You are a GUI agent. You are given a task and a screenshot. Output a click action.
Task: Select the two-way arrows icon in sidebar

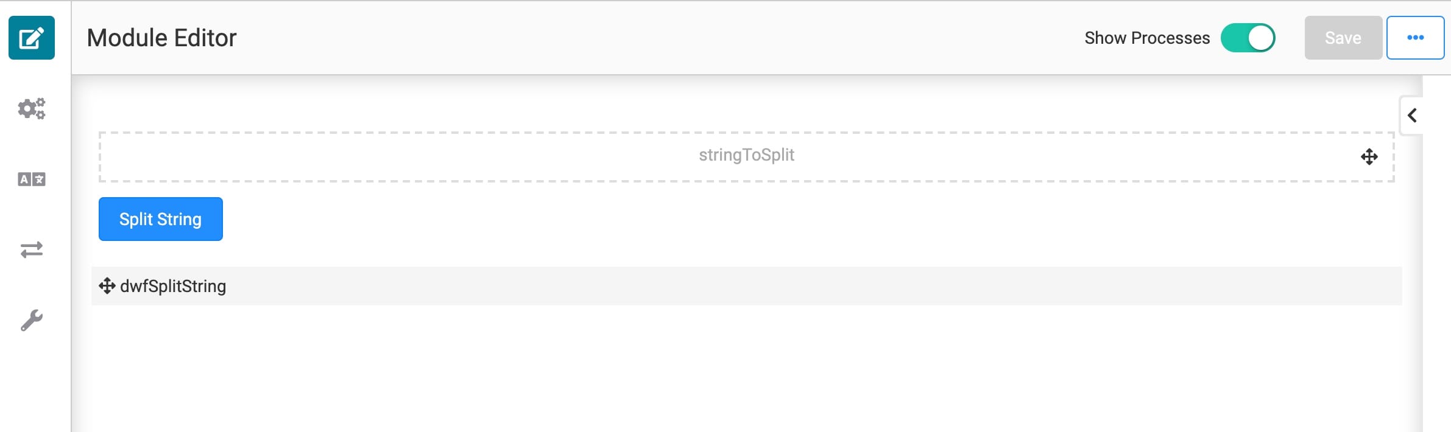(x=32, y=249)
